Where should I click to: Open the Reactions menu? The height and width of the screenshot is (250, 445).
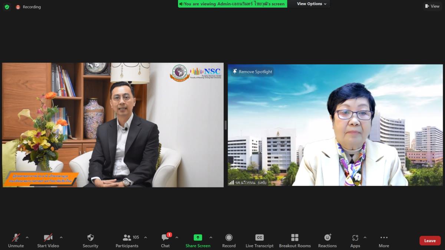point(327,241)
